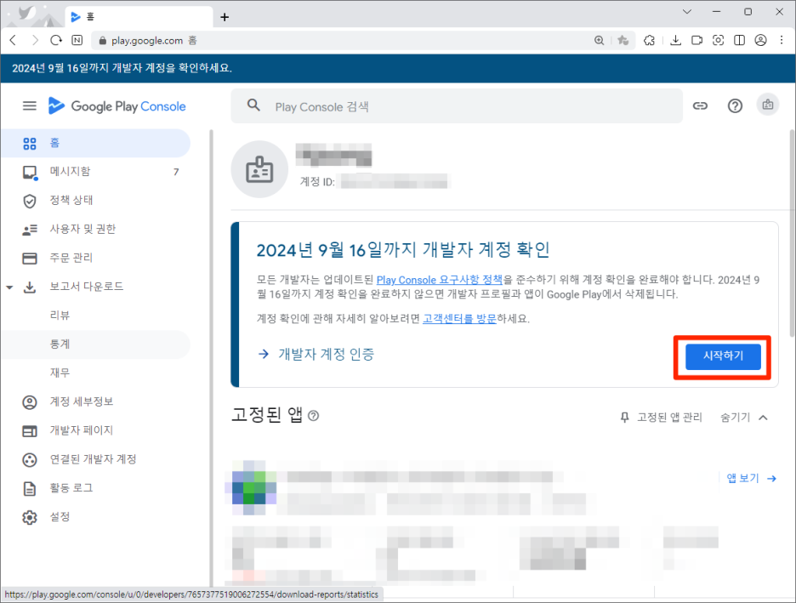Open browser downloads icon
This screenshot has width=796, height=603.
pyautogui.click(x=675, y=40)
